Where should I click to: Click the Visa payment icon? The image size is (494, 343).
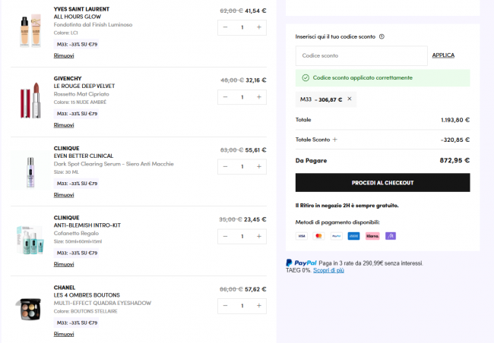[302, 236]
